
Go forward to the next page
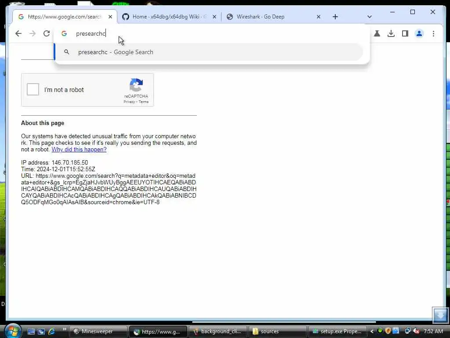click(33, 33)
